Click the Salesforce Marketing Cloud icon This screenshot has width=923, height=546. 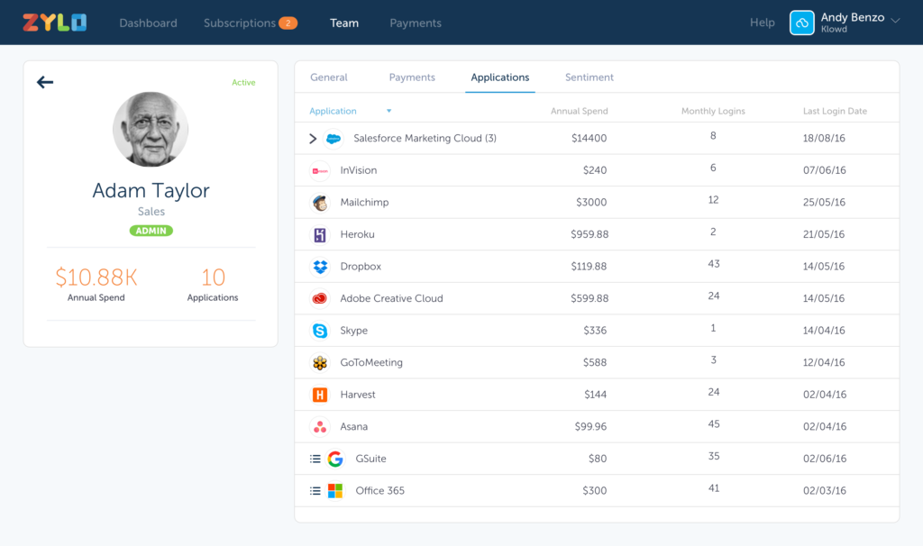pos(334,138)
